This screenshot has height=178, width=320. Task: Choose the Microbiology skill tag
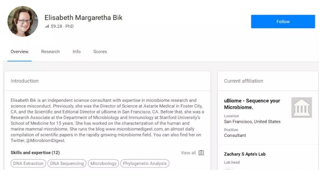click(103, 163)
